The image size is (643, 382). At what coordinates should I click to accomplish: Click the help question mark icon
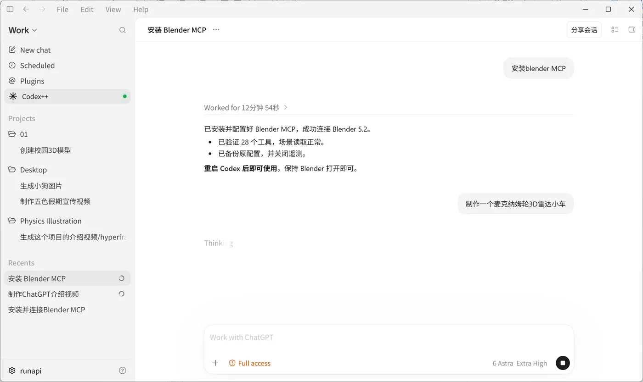tap(123, 371)
